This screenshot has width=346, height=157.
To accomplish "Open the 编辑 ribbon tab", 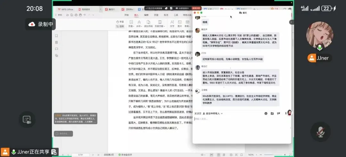I will pyautogui.click(x=146, y=15).
